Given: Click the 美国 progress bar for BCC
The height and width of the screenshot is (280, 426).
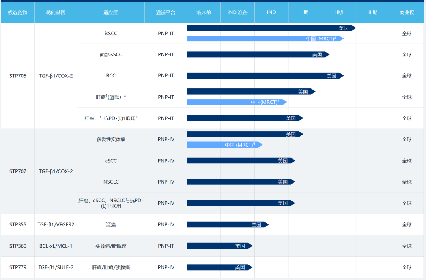Looking at the screenshot, I should coord(264,76).
